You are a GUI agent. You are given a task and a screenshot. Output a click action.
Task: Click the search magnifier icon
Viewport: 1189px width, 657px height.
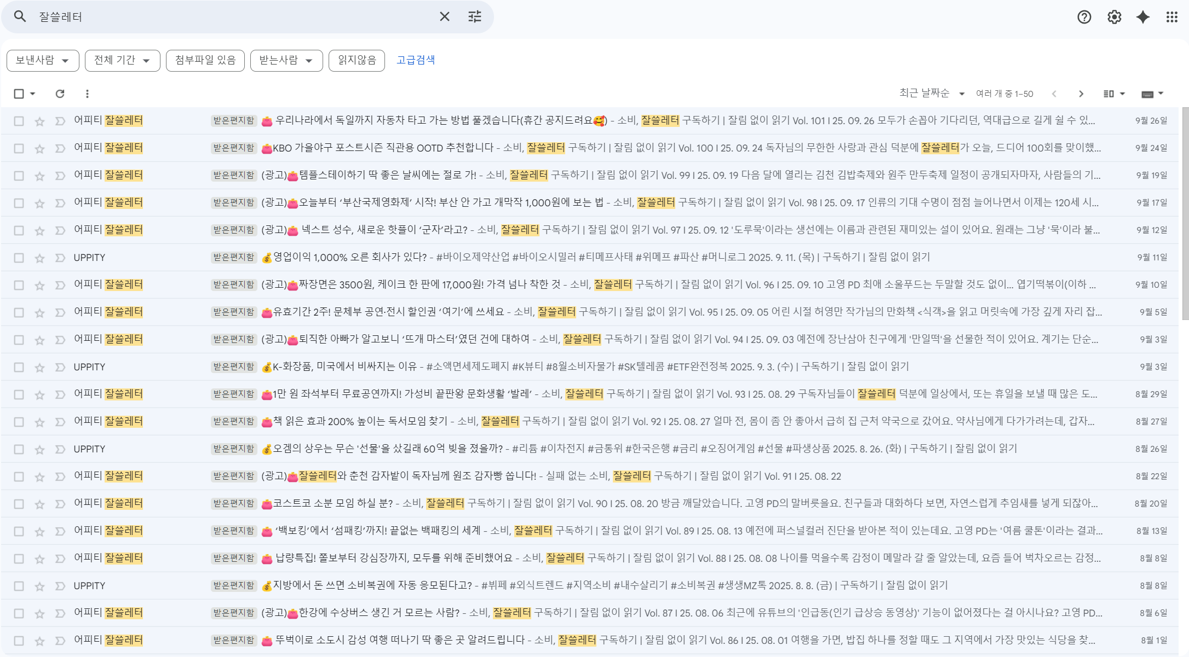pyautogui.click(x=20, y=16)
